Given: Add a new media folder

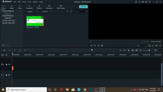Looking at the screenshot, I should (3, 45).
